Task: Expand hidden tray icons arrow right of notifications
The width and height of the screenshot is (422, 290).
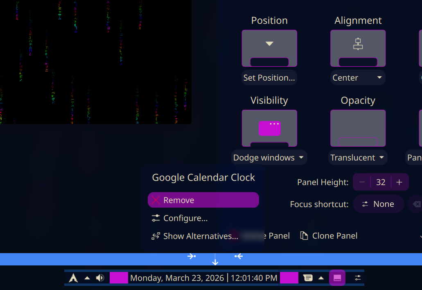Action: (321, 278)
